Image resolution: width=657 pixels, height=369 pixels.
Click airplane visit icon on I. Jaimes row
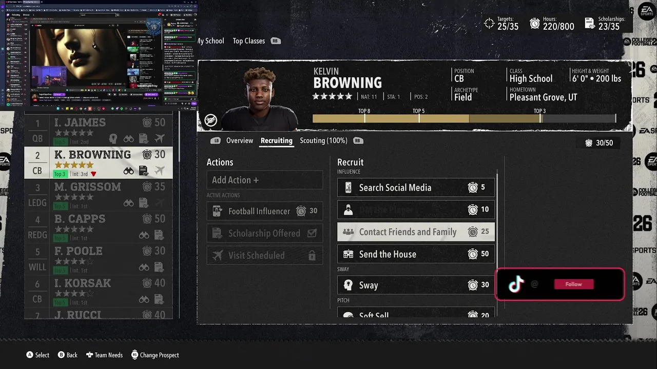click(160, 138)
